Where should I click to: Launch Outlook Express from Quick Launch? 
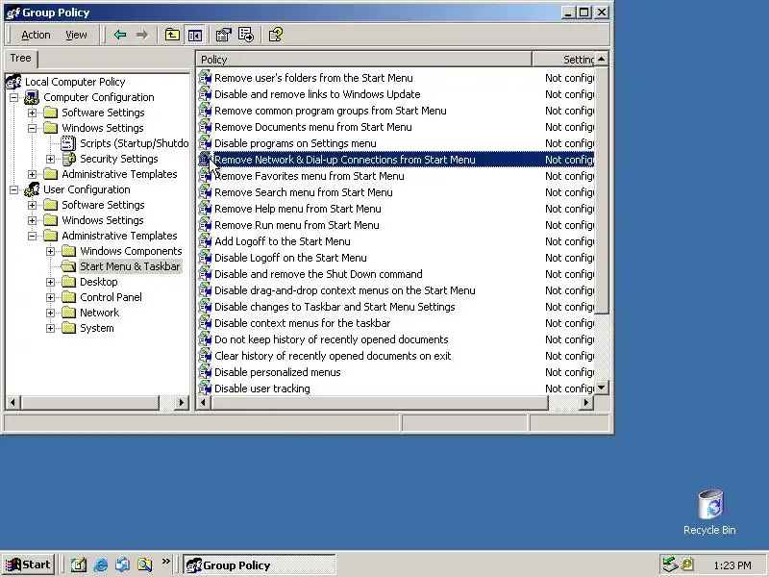(x=123, y=564)
